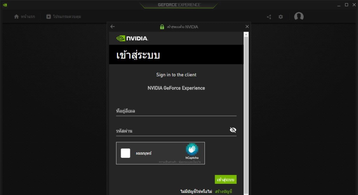Open the โปรแกรมควบคุม drivers tab
This screenshot has width=358, height=195.
[64, 16]
